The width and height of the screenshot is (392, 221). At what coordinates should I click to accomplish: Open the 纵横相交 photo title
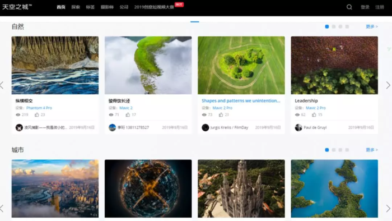(x=24, y=100)
